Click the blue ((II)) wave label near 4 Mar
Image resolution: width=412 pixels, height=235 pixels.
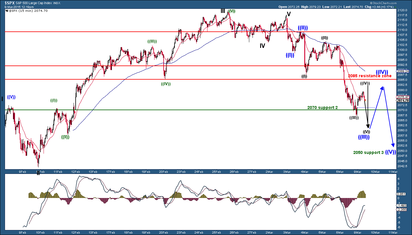click(x=303, y=28)
